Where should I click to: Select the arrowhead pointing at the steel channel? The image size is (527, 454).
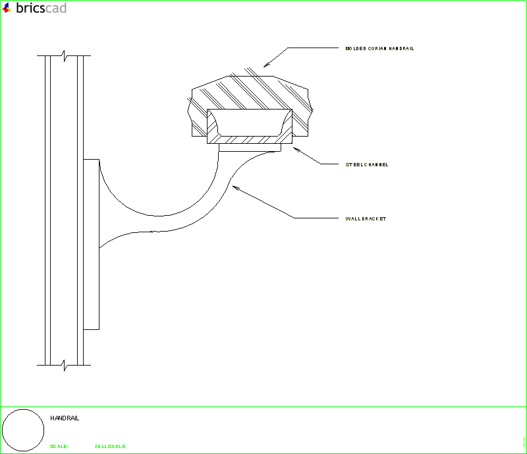click(x=294, y=150)
